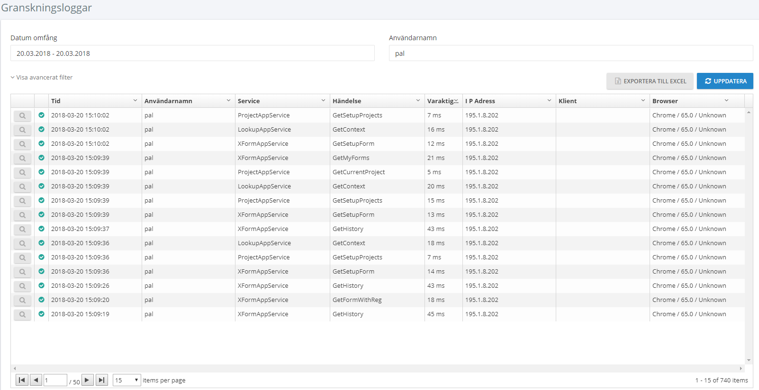Click the 1 - 15 of 740 items label
The width and height of the screenshot is (759, 390).
[722, 380]
